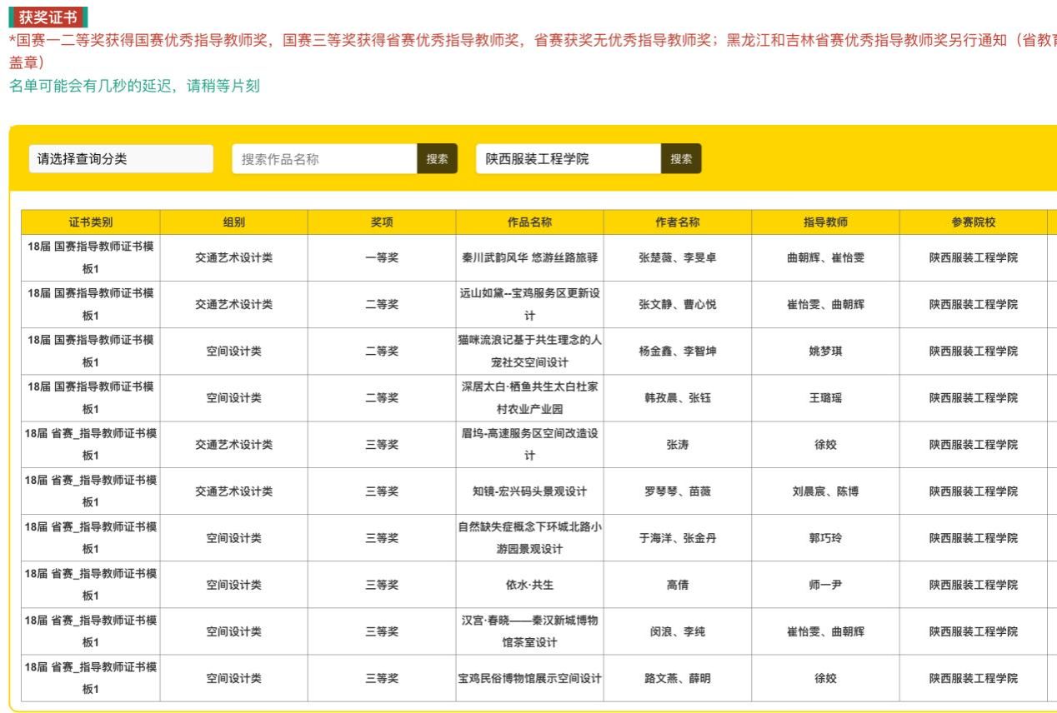Click the 指导教师 column header
Image resolution: width=1057 pixels, height=713 pixels.
click(825, 222)
